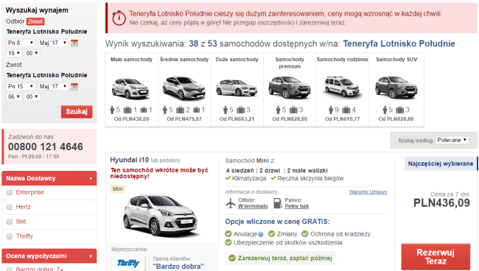Click the Od PLN610,77 price text
Screen dimensions: 479x271
(343, 119)
